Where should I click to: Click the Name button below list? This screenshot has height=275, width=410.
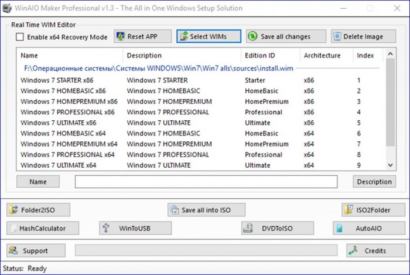(x=38, y=182)
